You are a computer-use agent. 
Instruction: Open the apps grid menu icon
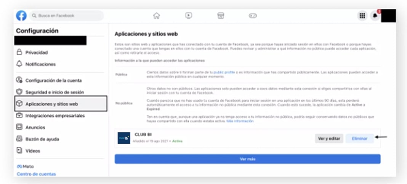(362, 16)
